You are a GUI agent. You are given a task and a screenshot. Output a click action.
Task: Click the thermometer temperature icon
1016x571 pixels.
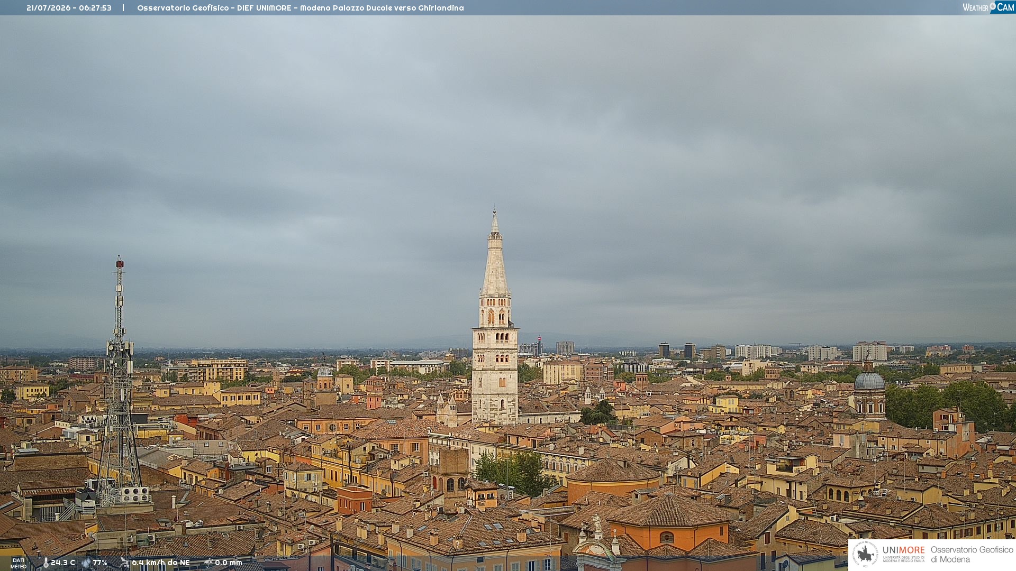(46, 563)
